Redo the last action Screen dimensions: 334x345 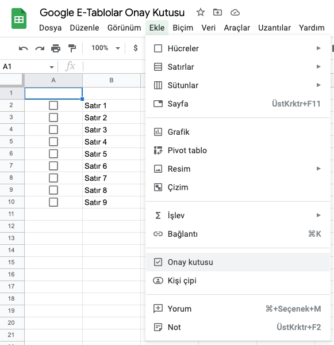[40, 48]
